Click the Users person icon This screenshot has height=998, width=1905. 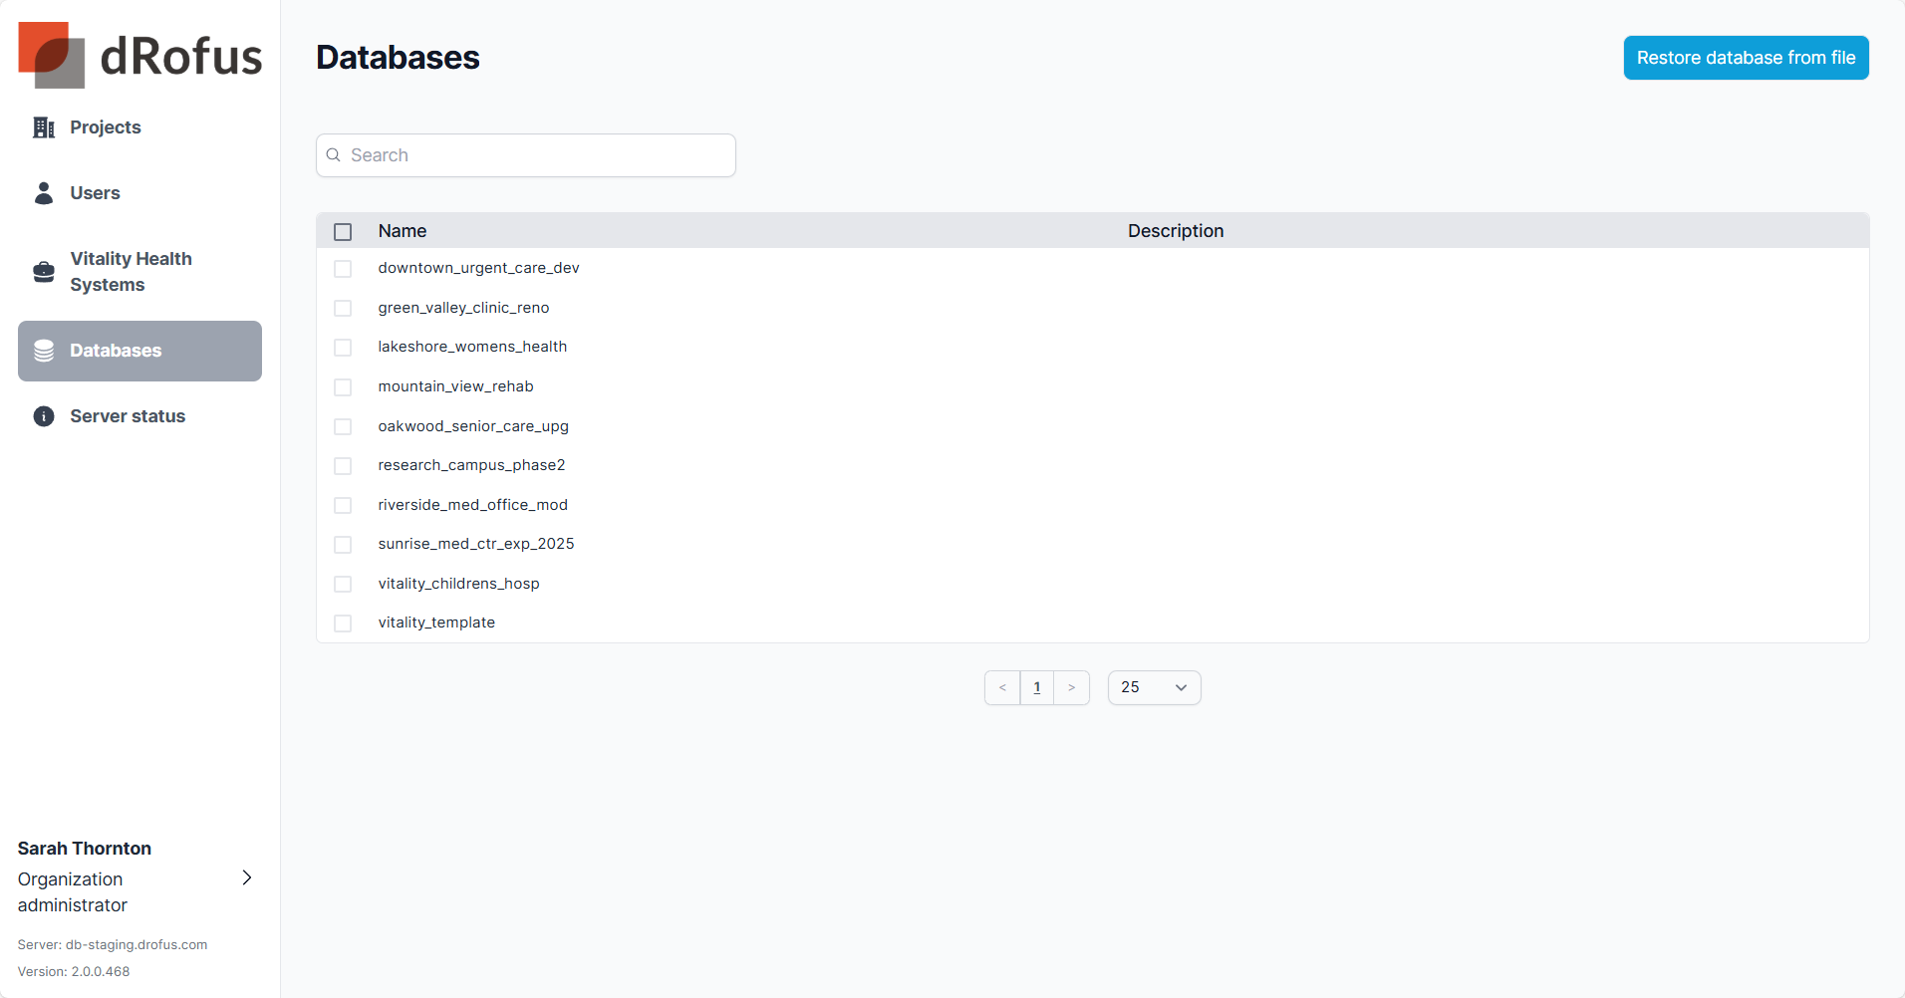pyautogui.click(x=44, y=193)
